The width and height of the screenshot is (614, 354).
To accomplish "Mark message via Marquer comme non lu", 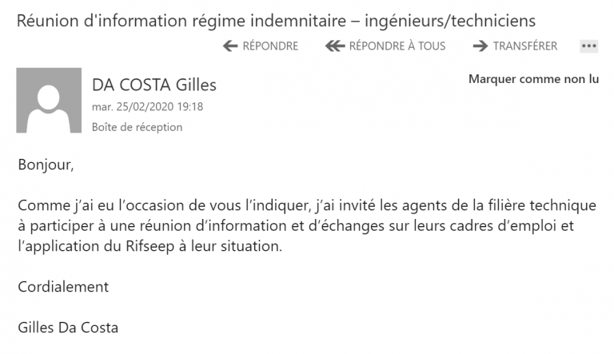I will tap(533, 79).
